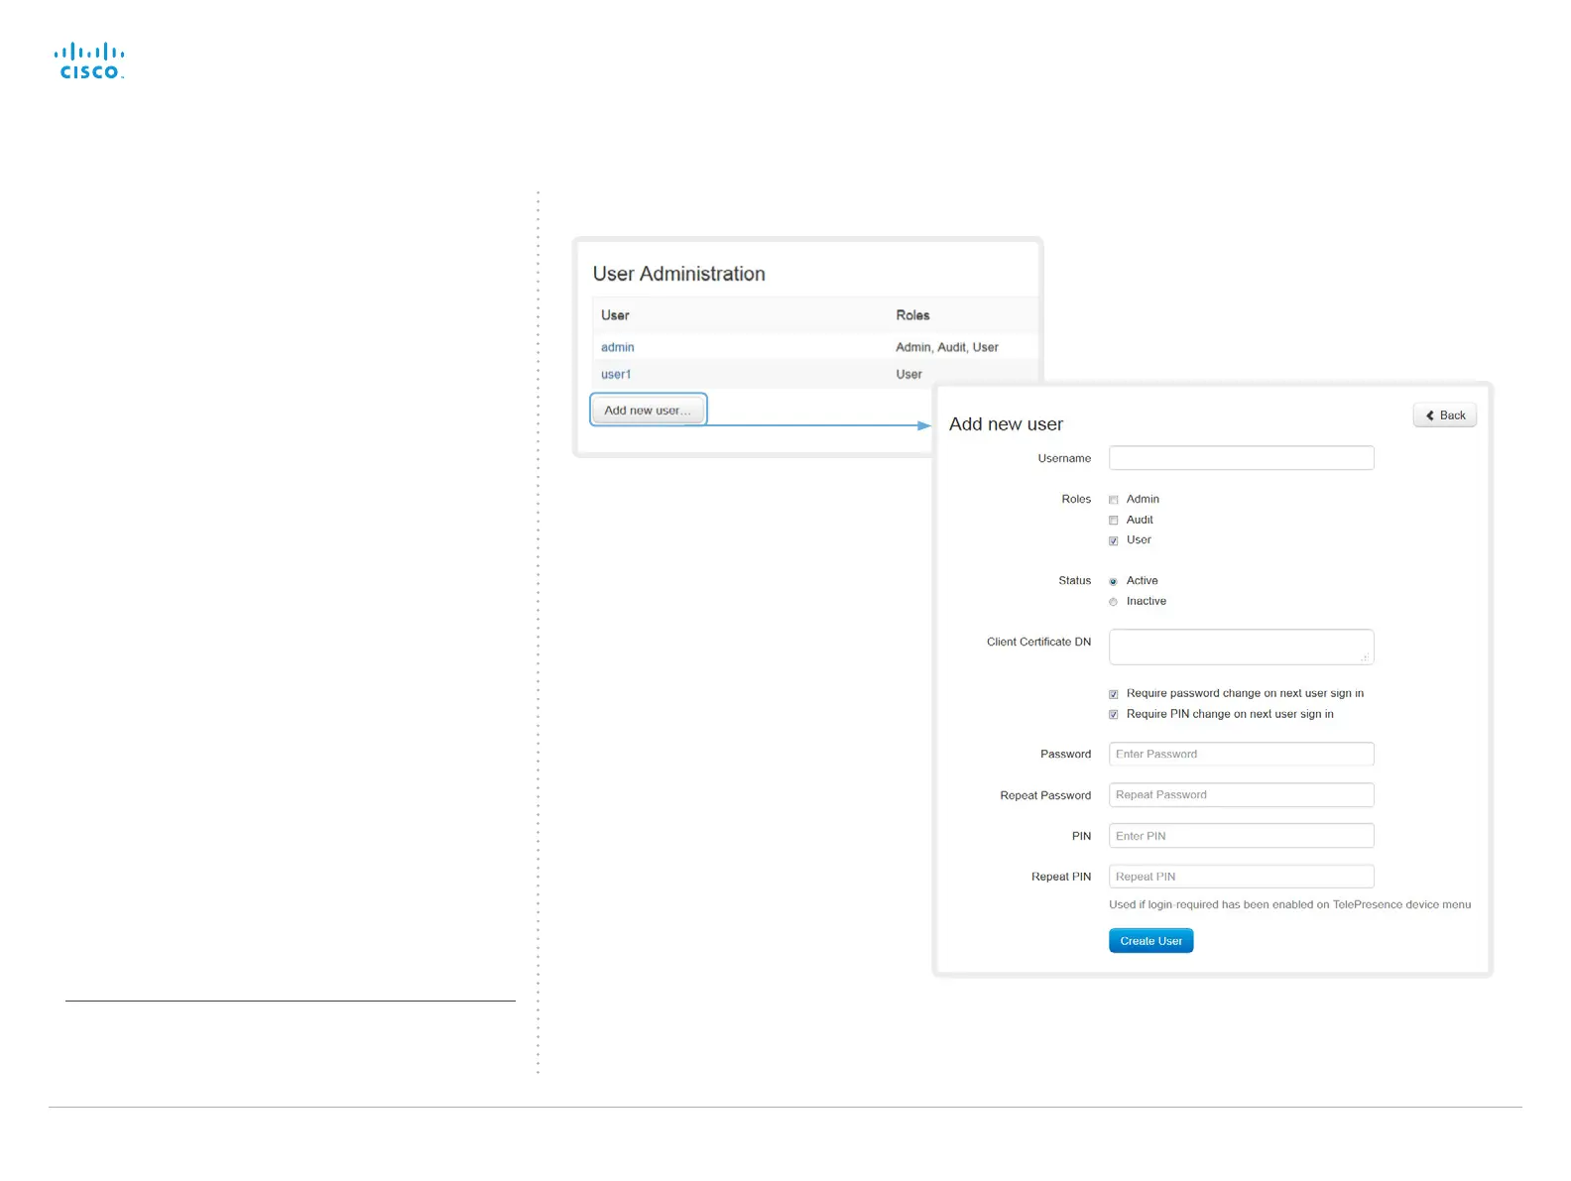Screen dimensions: 1571x1181
Task: Click the Enter Password field
Action: (1241, 754)
